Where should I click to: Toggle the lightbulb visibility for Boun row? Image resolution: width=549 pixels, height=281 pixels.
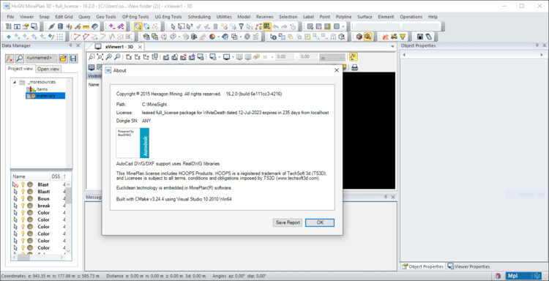point(23,198)
